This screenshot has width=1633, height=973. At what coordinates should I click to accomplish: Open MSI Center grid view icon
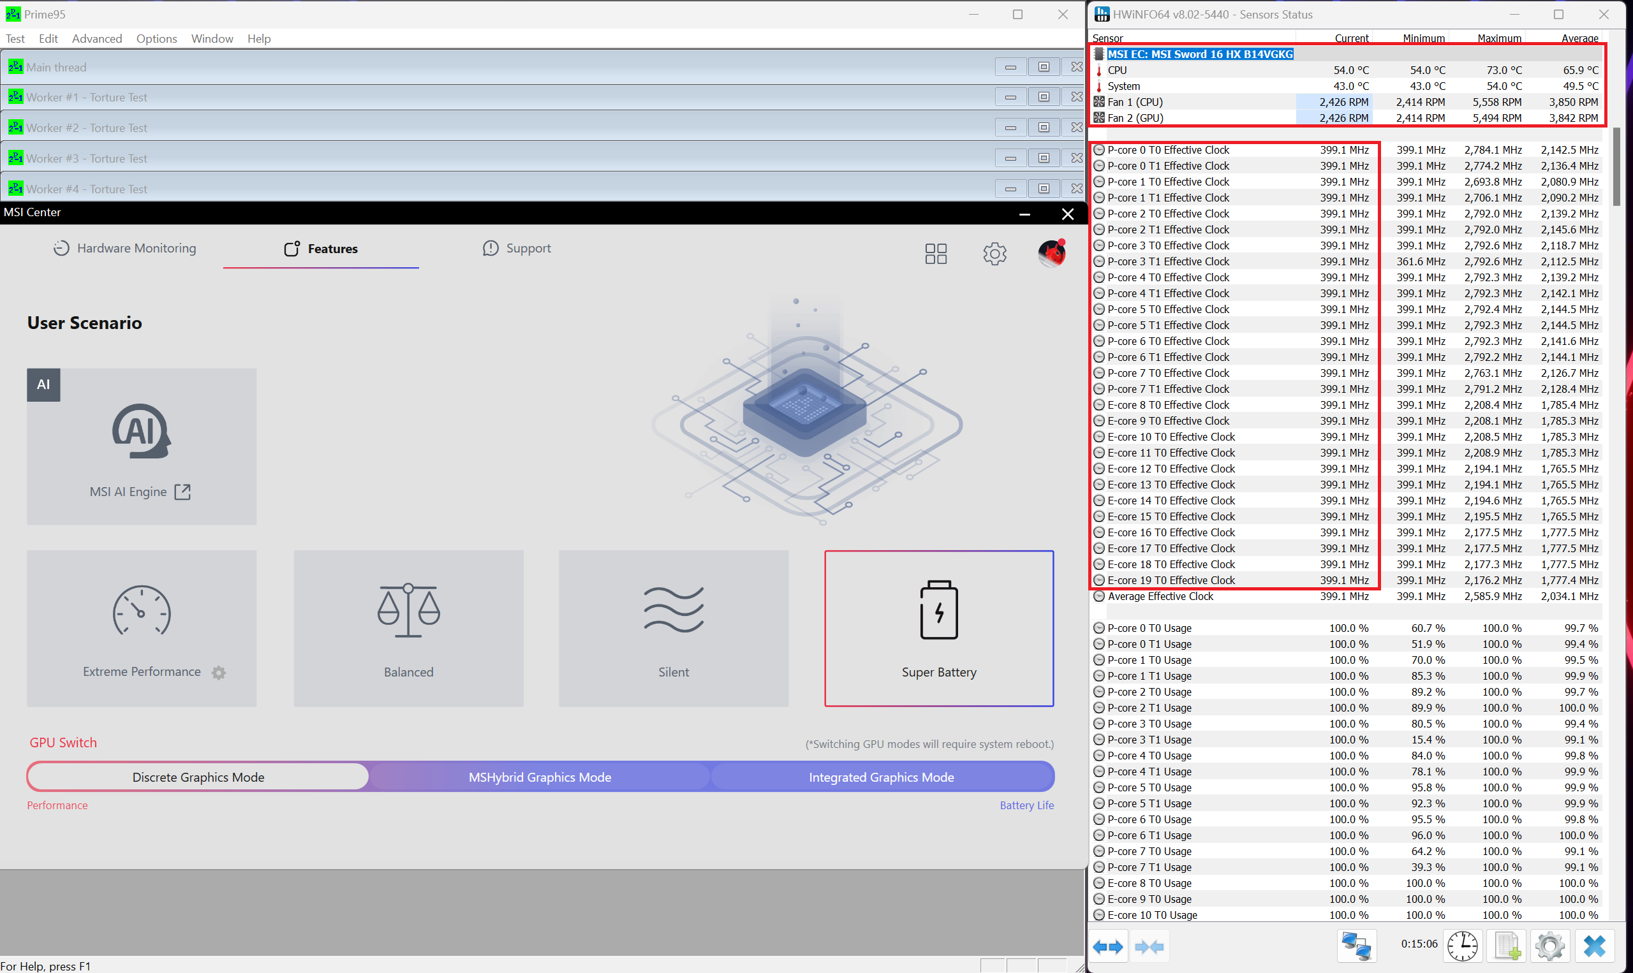click(936, 254)
